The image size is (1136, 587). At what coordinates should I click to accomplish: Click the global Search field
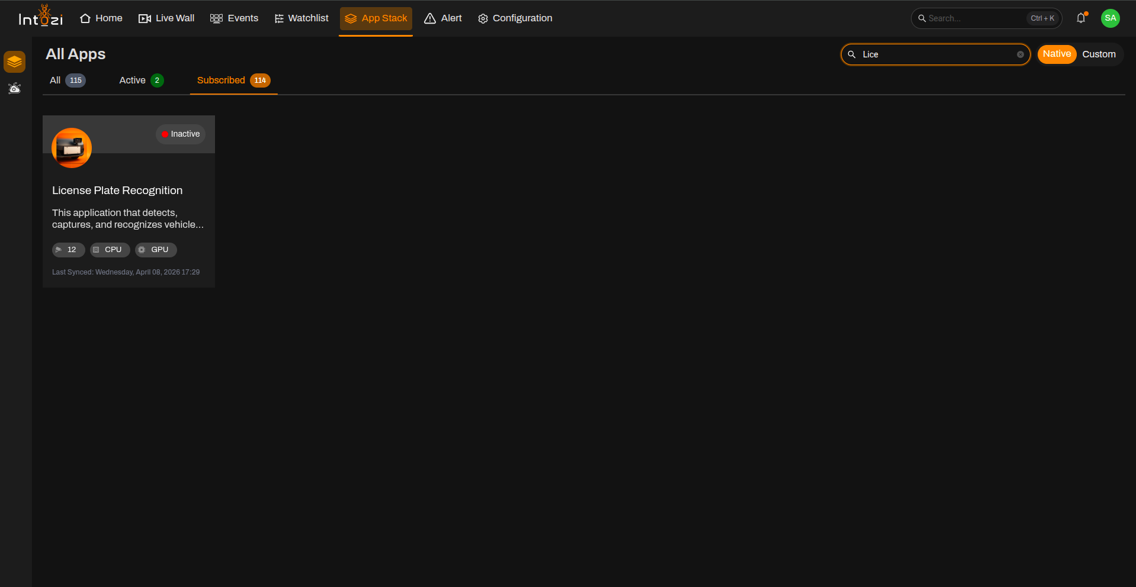tap(986, 18)
